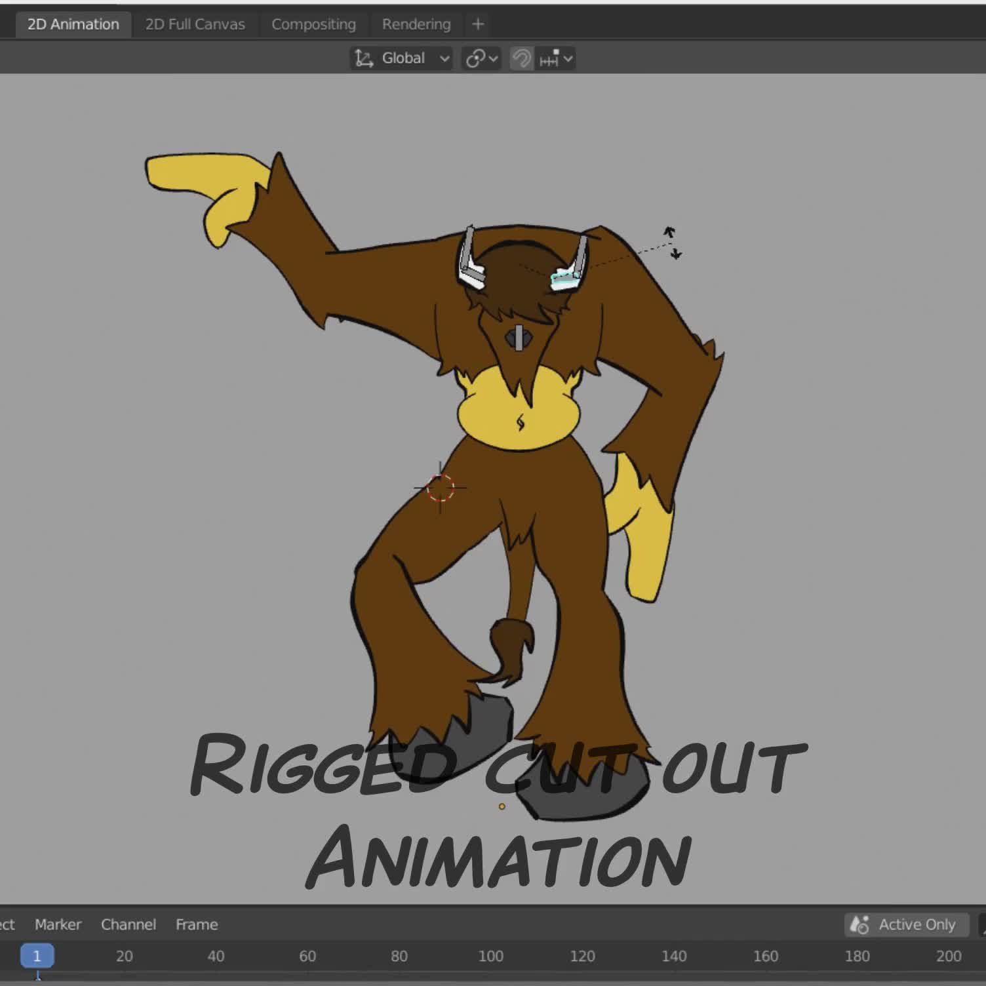Click the orange object origin dot
This screenshot has width=986, height=986.
[502, 806]
